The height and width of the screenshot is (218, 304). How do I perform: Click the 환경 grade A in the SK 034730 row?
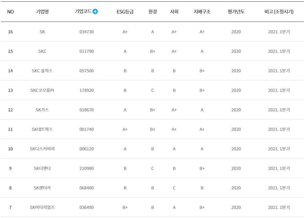pyautogui.click(x=153, y=32)
